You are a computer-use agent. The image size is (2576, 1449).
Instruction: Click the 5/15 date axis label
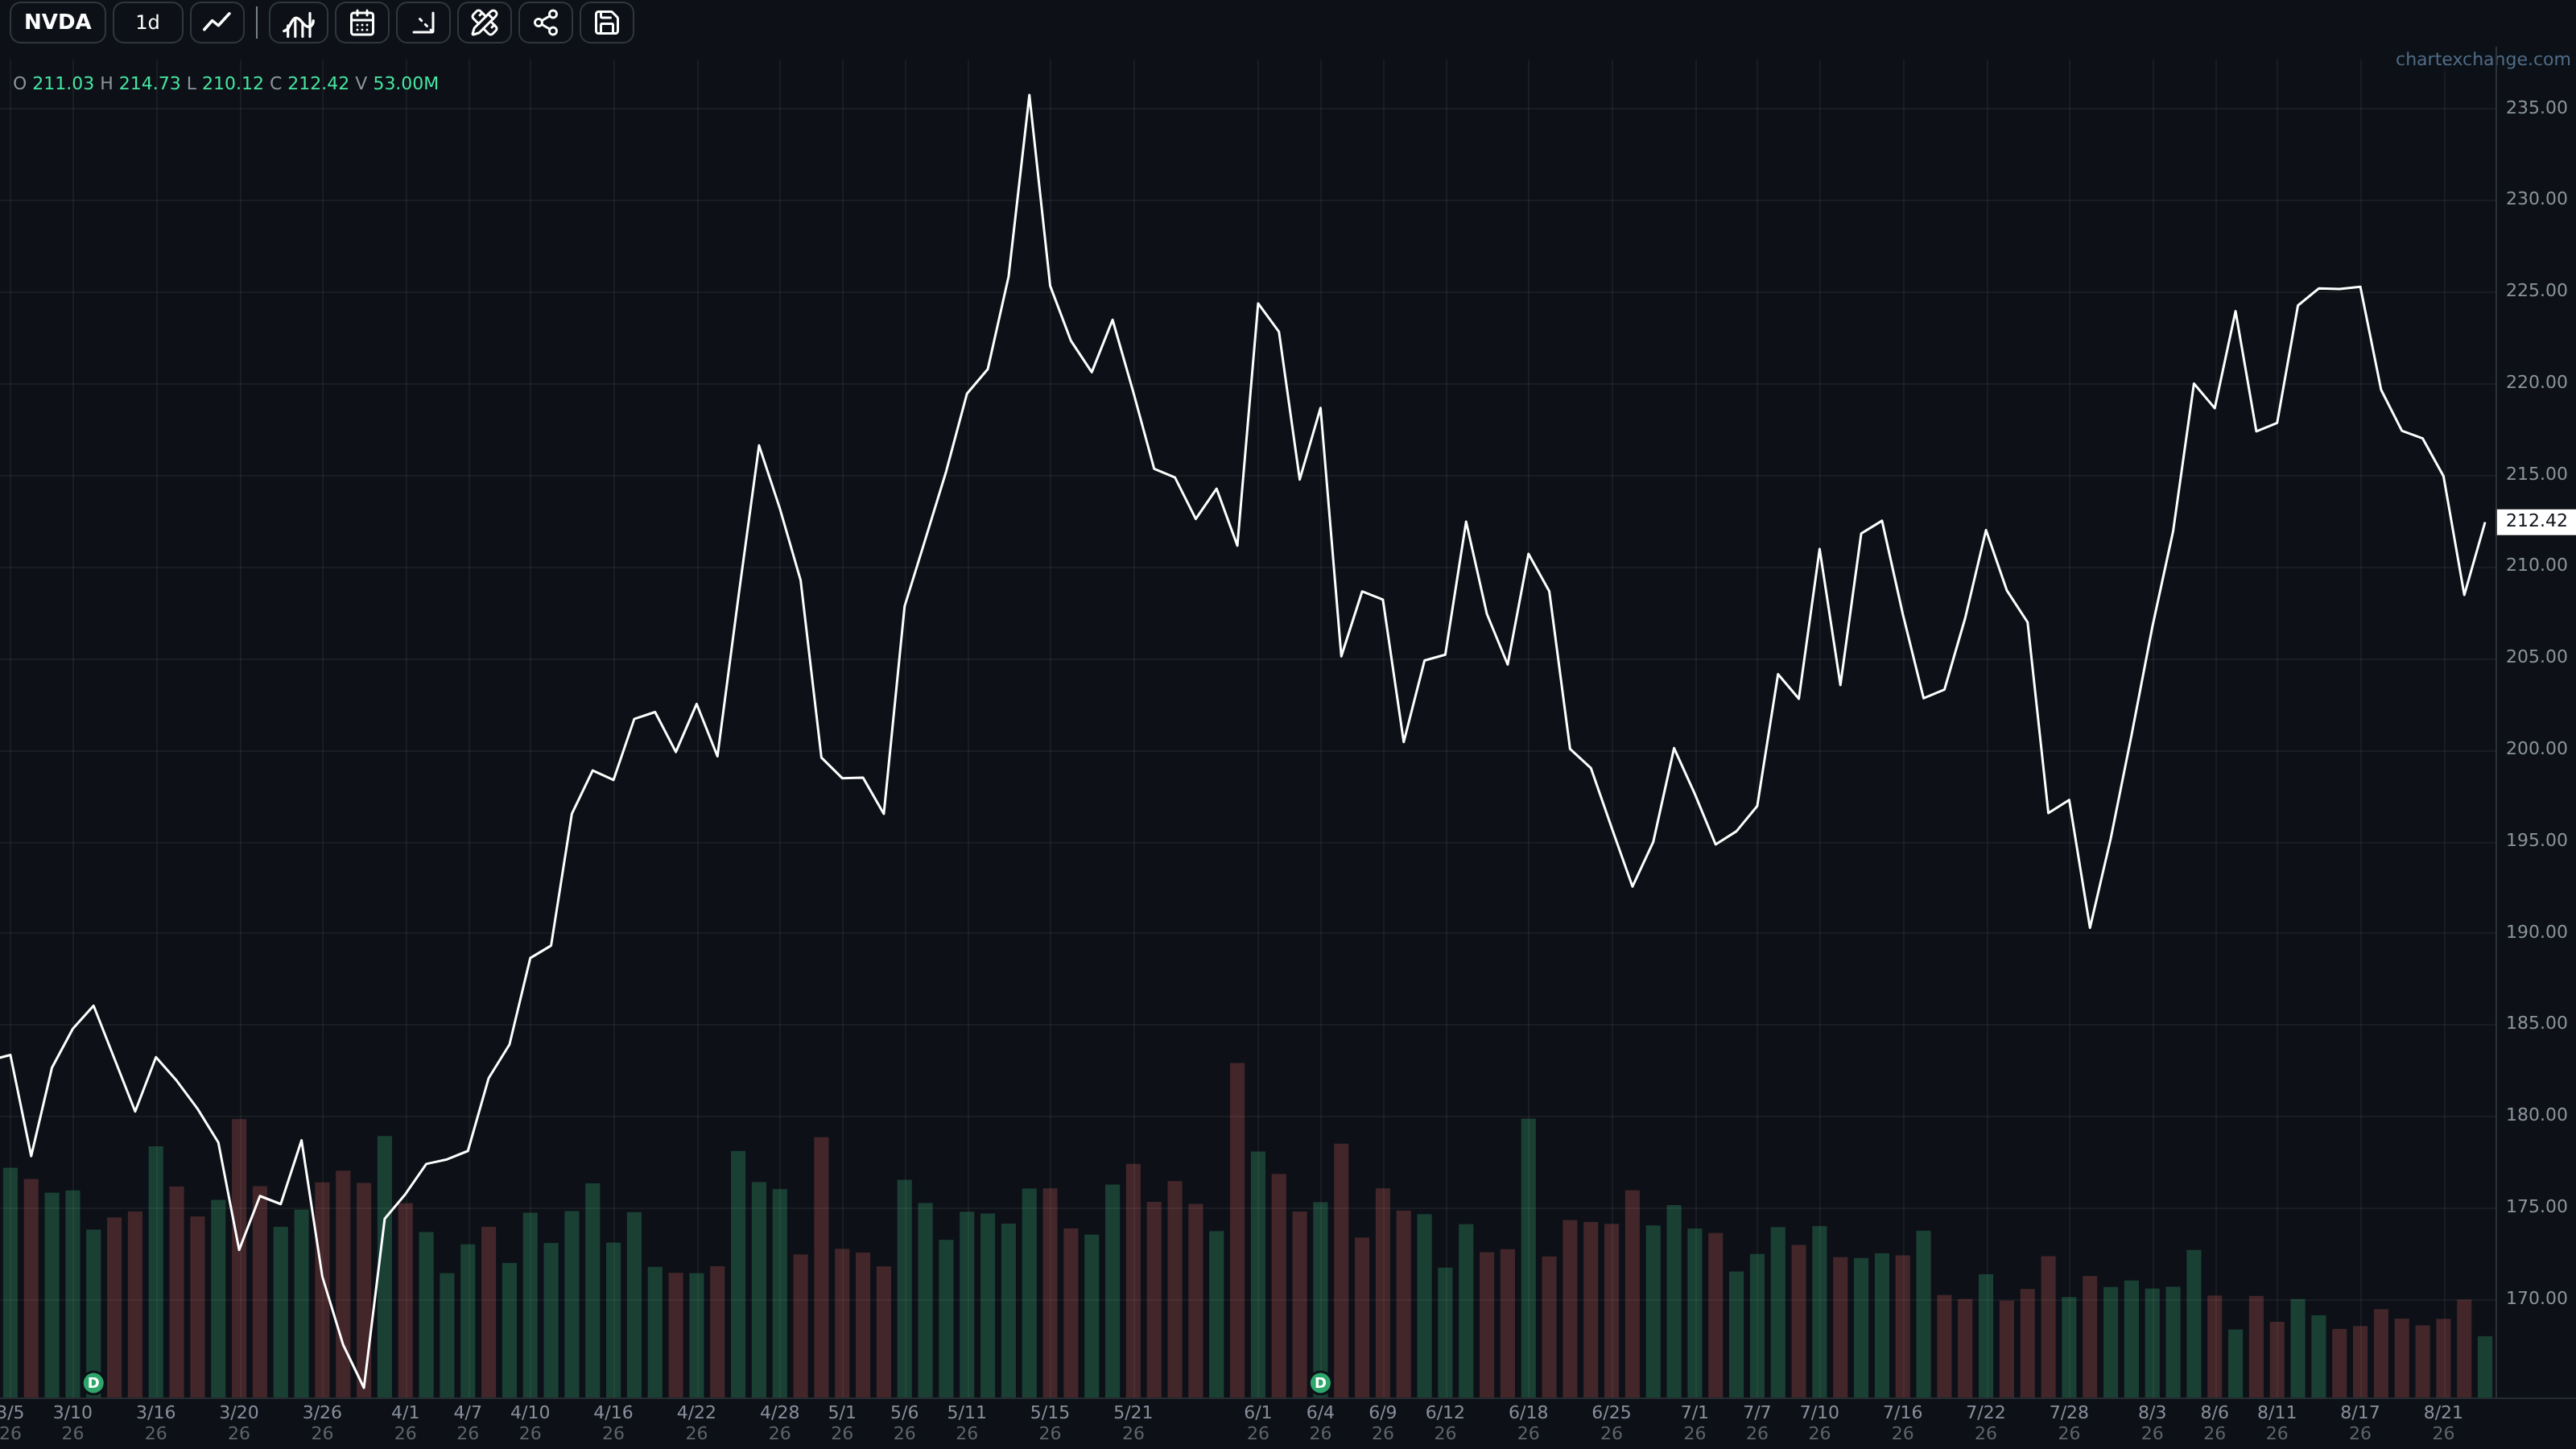(1049, 1422)
